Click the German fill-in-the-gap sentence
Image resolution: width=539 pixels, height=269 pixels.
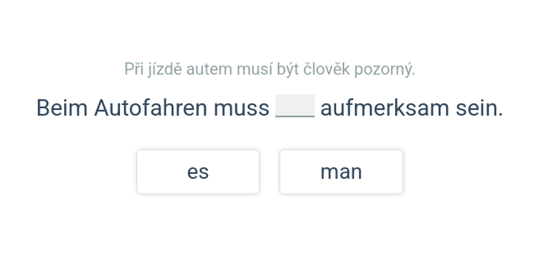tap(269, 108)
